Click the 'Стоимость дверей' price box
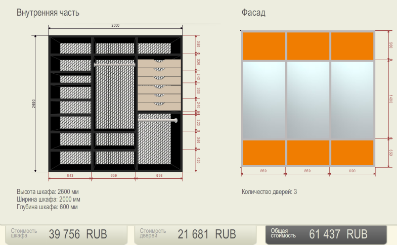 point(195,234)
